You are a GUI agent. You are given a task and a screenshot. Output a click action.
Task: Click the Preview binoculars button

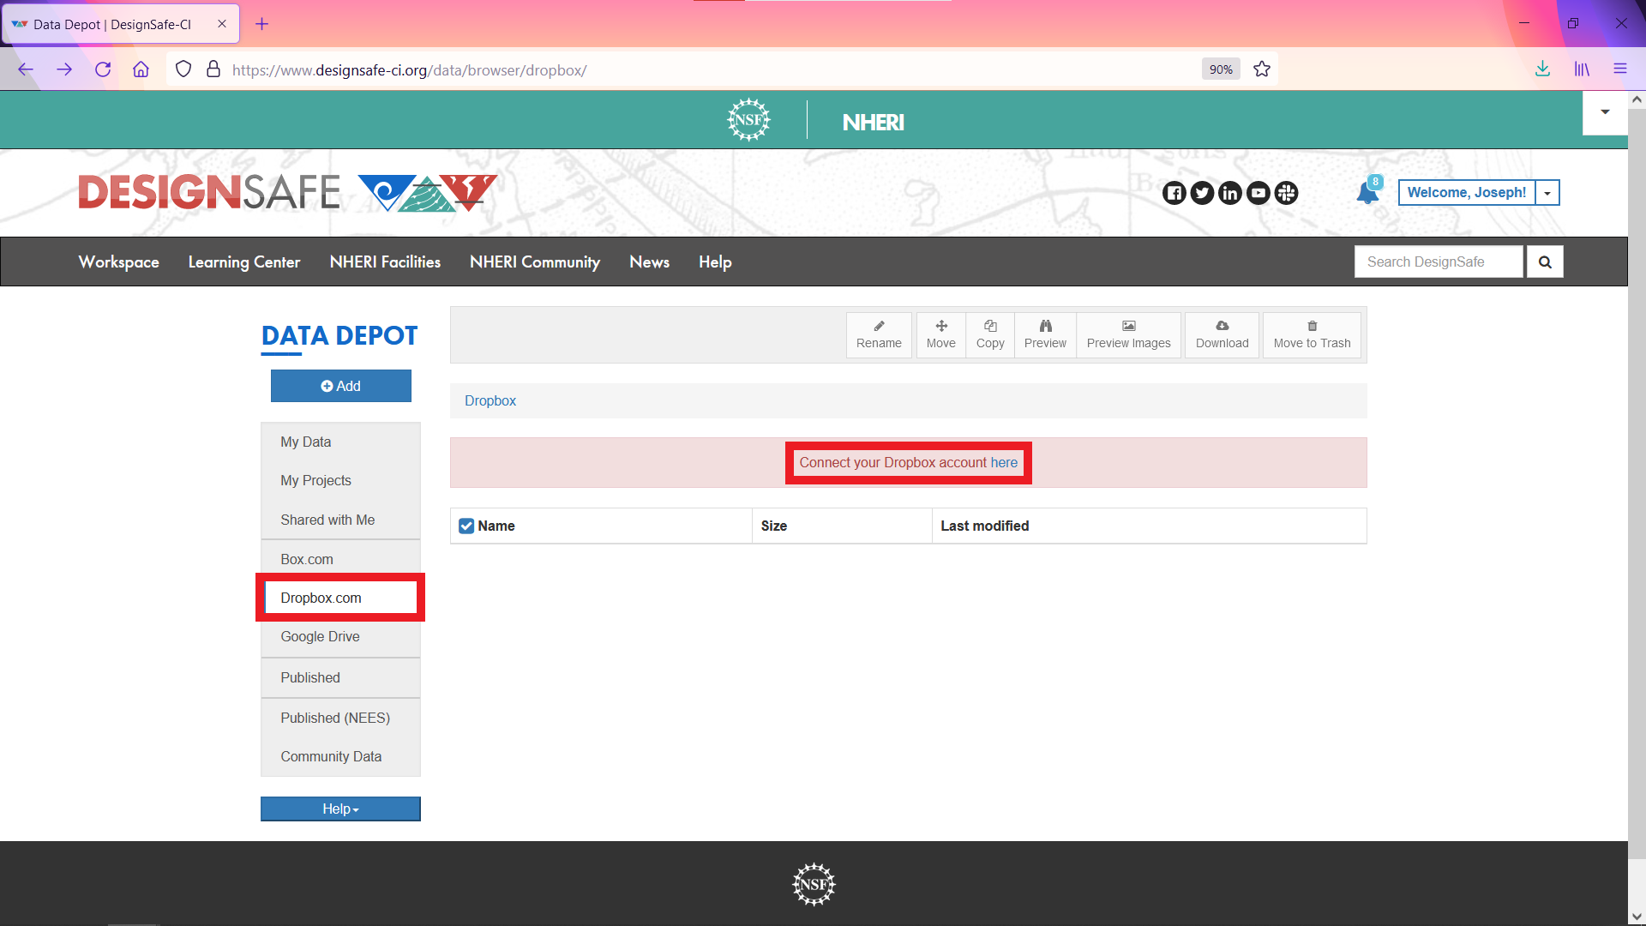[x=1045, y=334]
